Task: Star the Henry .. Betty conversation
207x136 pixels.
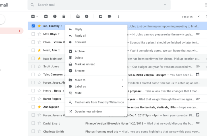Action: 39,91
